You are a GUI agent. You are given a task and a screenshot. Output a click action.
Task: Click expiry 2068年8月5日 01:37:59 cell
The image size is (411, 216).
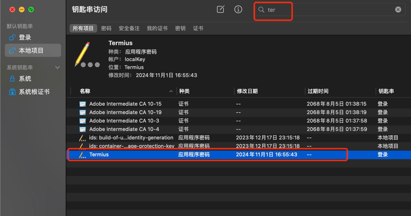(337, 129)
